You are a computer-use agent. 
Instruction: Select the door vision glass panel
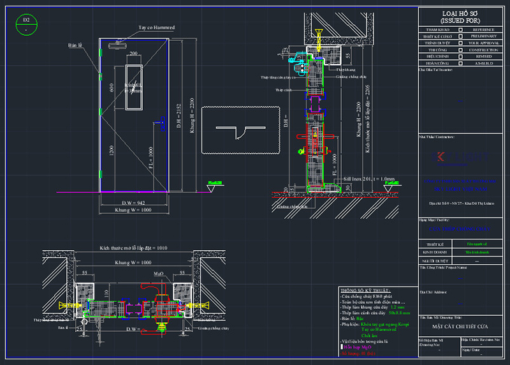(x=135, y=88)
